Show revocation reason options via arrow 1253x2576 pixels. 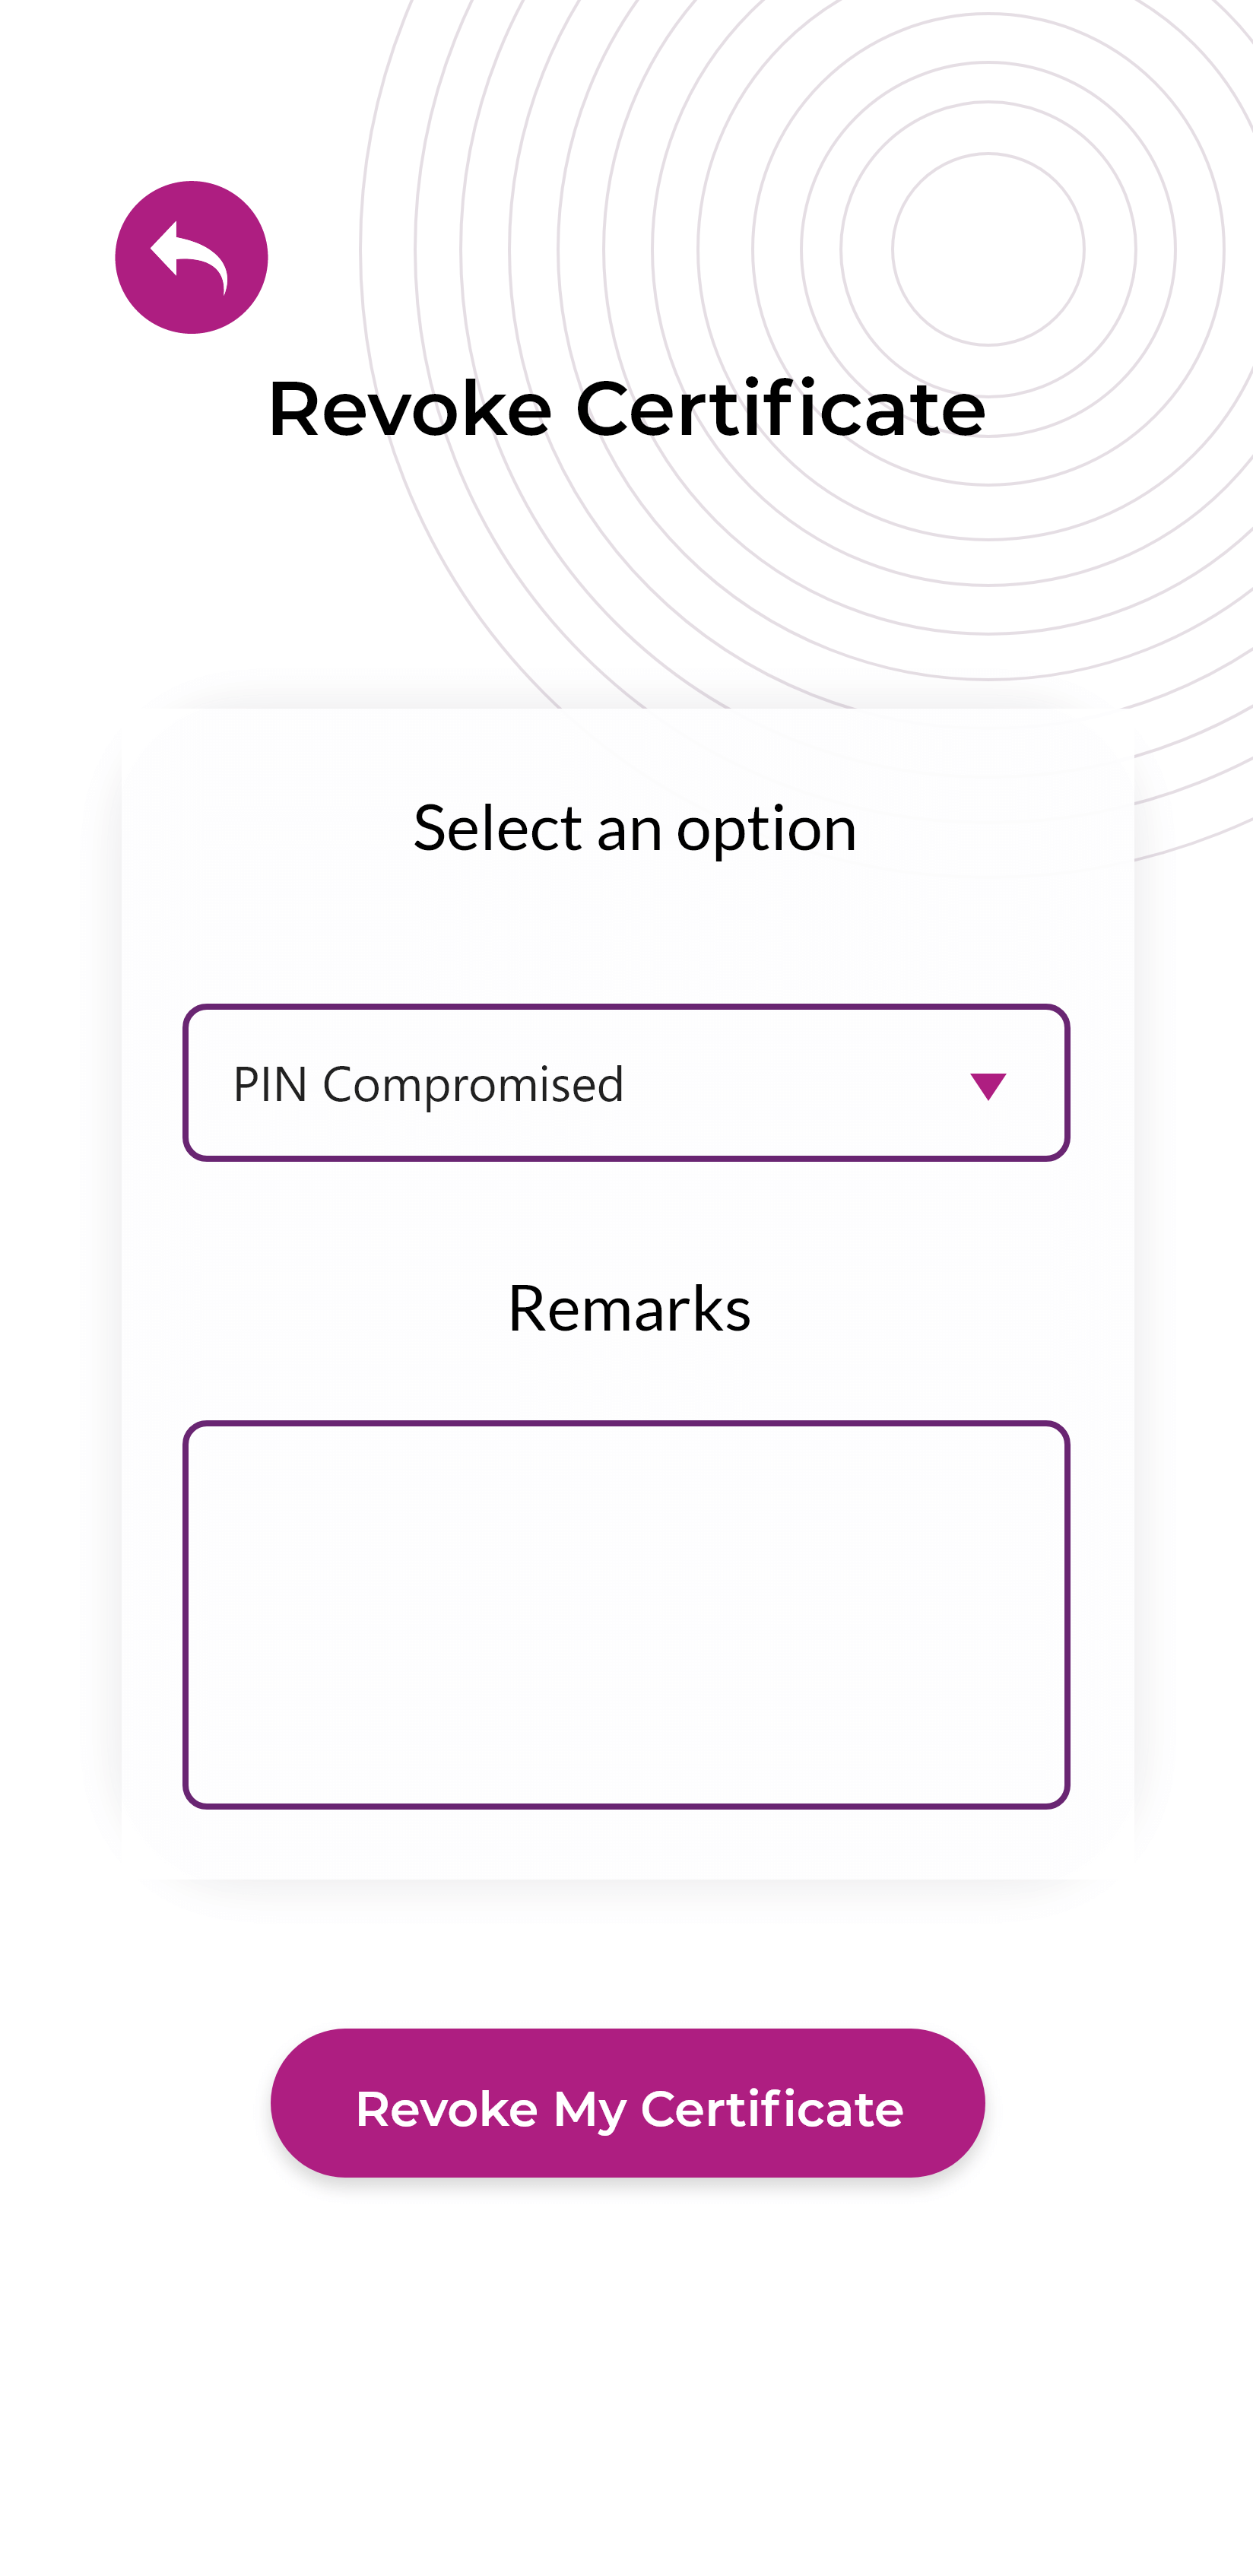(987, 1085)
